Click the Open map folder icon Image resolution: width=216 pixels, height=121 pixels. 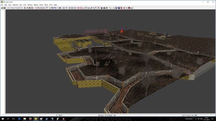tap(2, 8)
